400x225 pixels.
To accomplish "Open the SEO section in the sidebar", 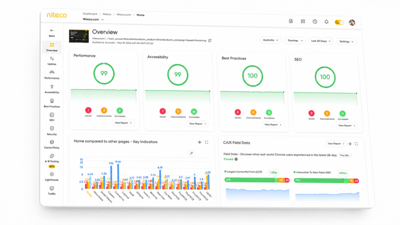I will coord(52,117).
